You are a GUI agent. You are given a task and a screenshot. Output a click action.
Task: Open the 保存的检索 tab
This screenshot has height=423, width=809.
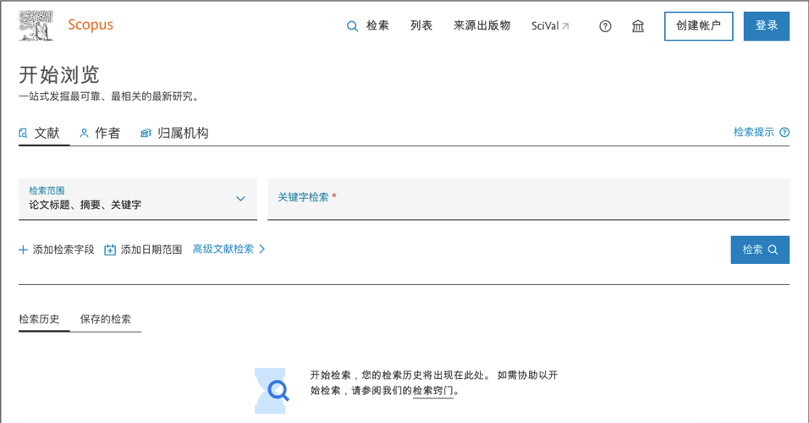(x=106, y=319)
